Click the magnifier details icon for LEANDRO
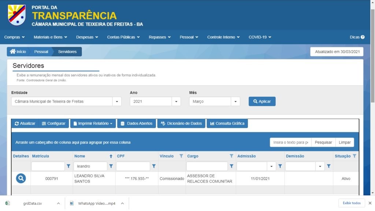The width and height of the screenshot is (375, 211). coord(21,178)
